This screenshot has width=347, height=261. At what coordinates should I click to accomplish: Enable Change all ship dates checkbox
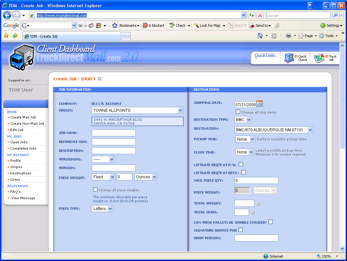pyautogui.click(x=238, y=112)
